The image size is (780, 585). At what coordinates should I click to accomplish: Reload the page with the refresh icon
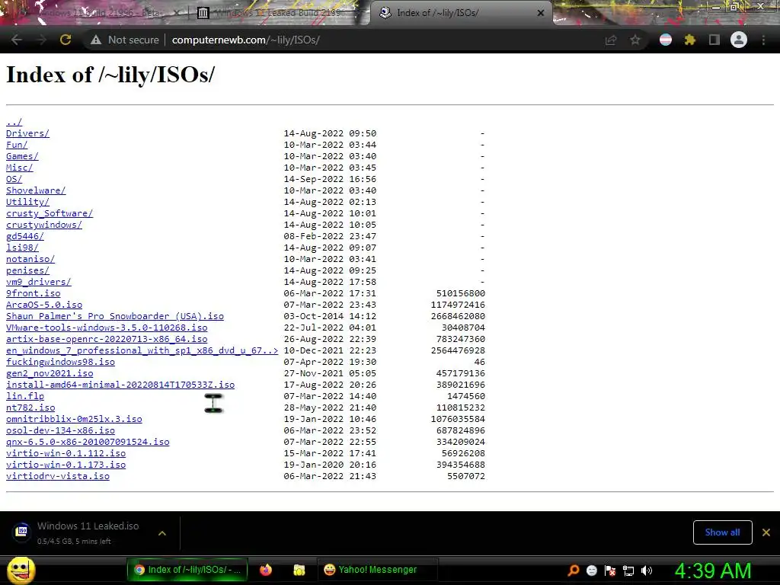click(66, 40)
